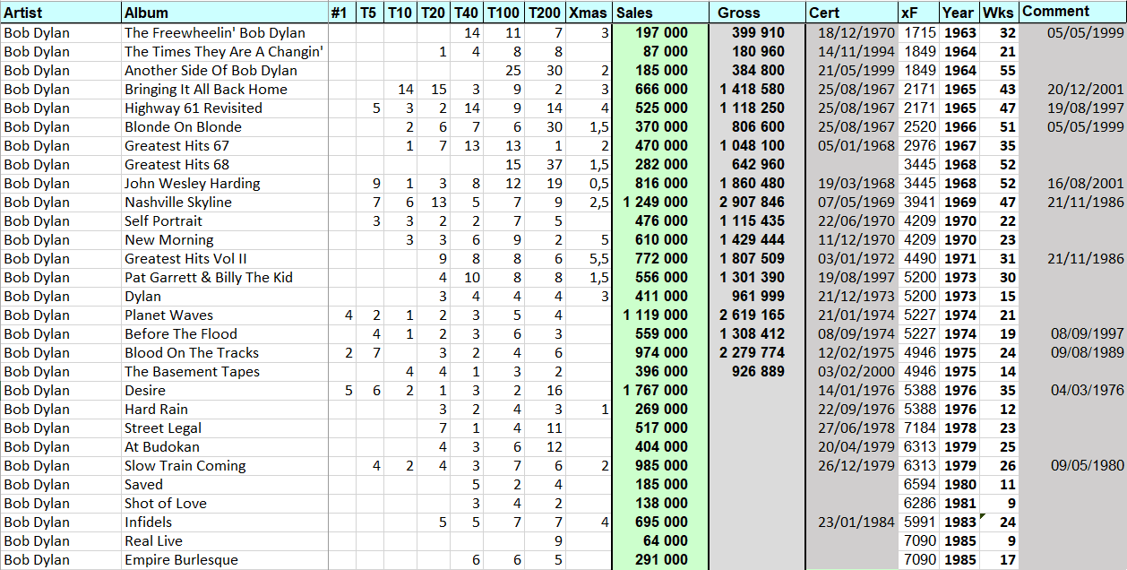Click the Shot of Love cell
The image size is (1127, 570).
225,504
